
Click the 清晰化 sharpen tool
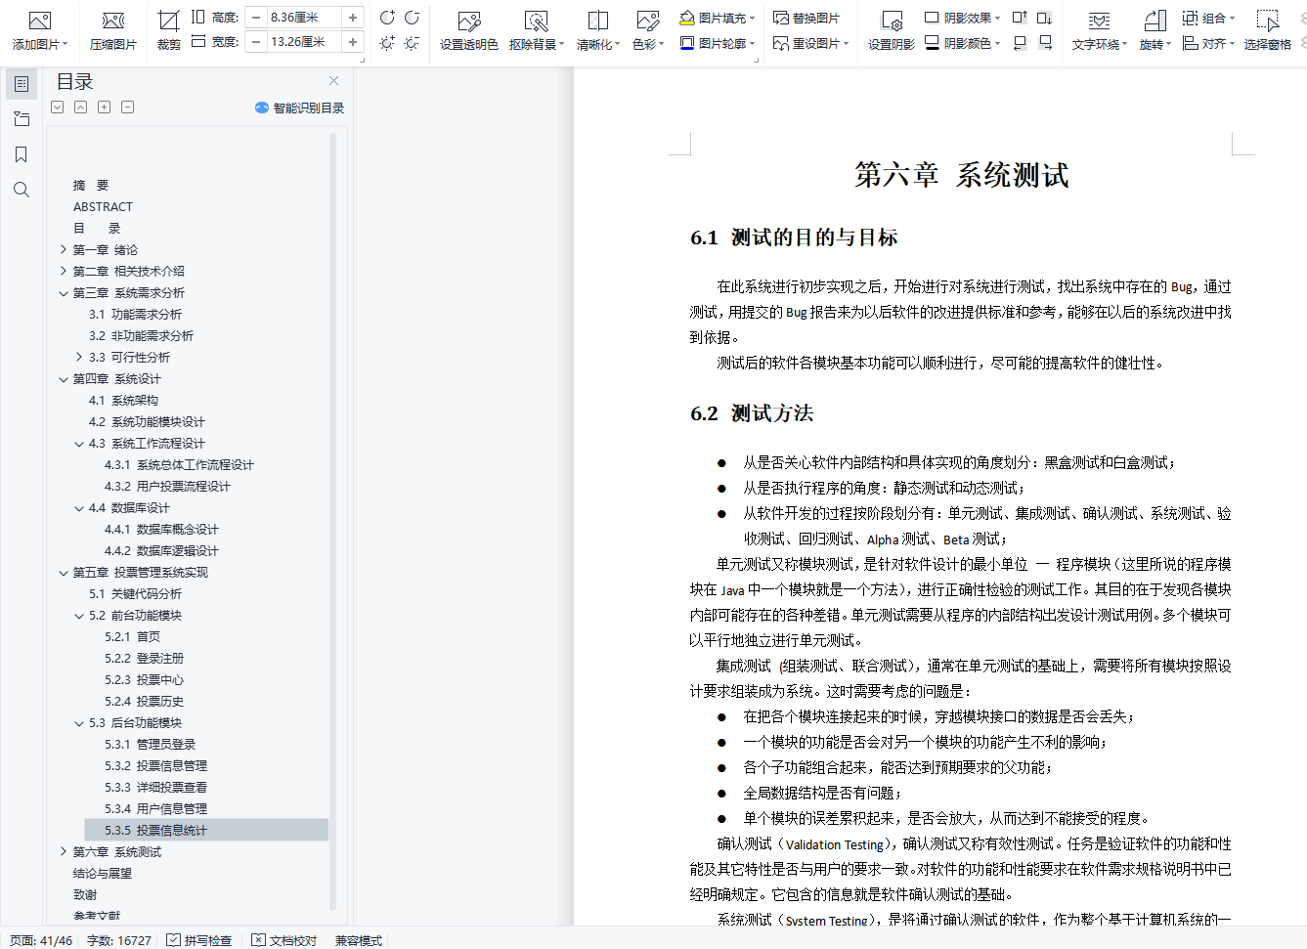[598, 30]
